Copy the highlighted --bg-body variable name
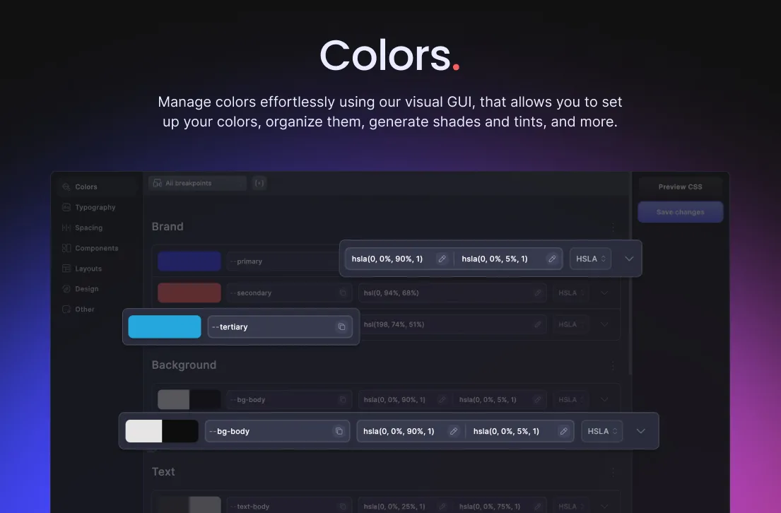The height and width of the screenshot is (513, 781). click(x=339, y=431)
